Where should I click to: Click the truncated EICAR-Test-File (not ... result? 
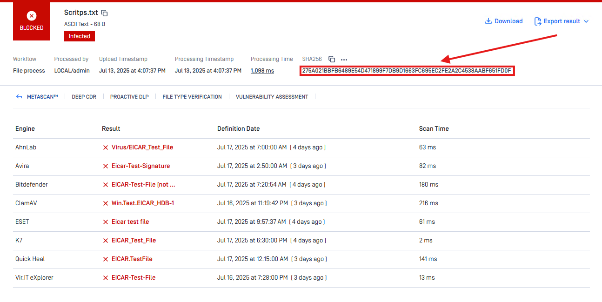pos(143,184)
